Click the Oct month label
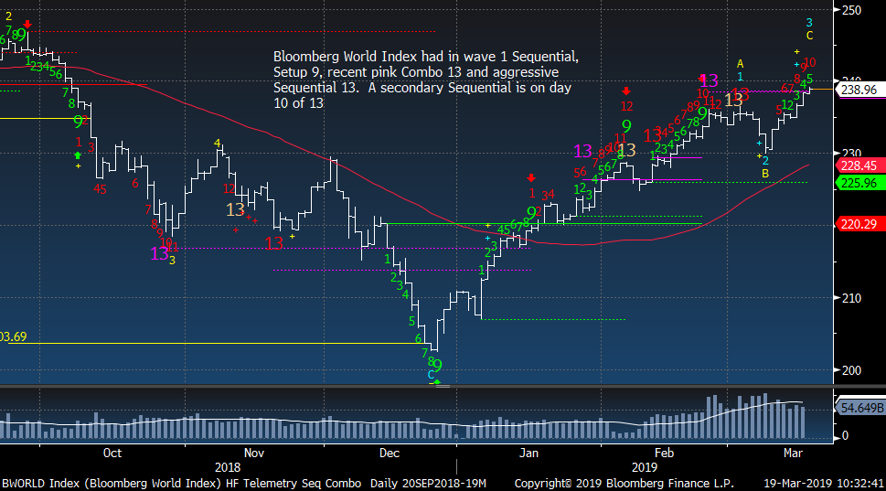The image size is (886, 491). pyautogui.click(x=112, y=454)
